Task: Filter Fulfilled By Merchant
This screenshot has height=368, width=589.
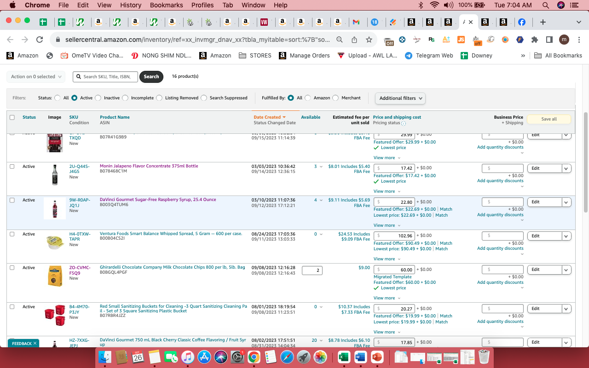Action: point(335,98)
